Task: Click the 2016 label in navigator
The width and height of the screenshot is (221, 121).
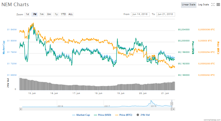Action: click(x=60, y=106)
